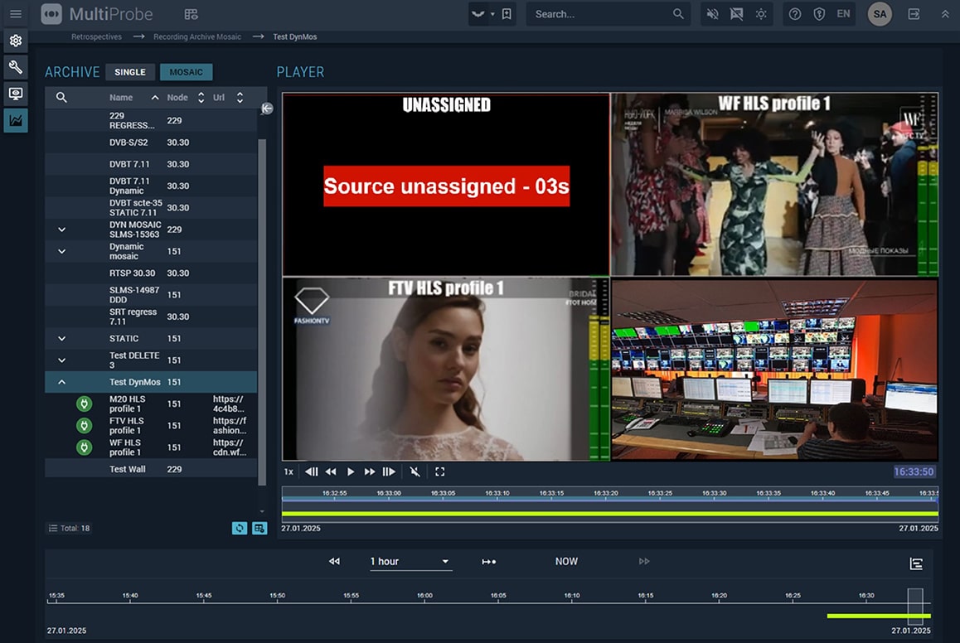Screen dimensions: 960x643
Task: Toggle the FTV HLS profile 1 plug icon
Action: [x=84, y=425]
